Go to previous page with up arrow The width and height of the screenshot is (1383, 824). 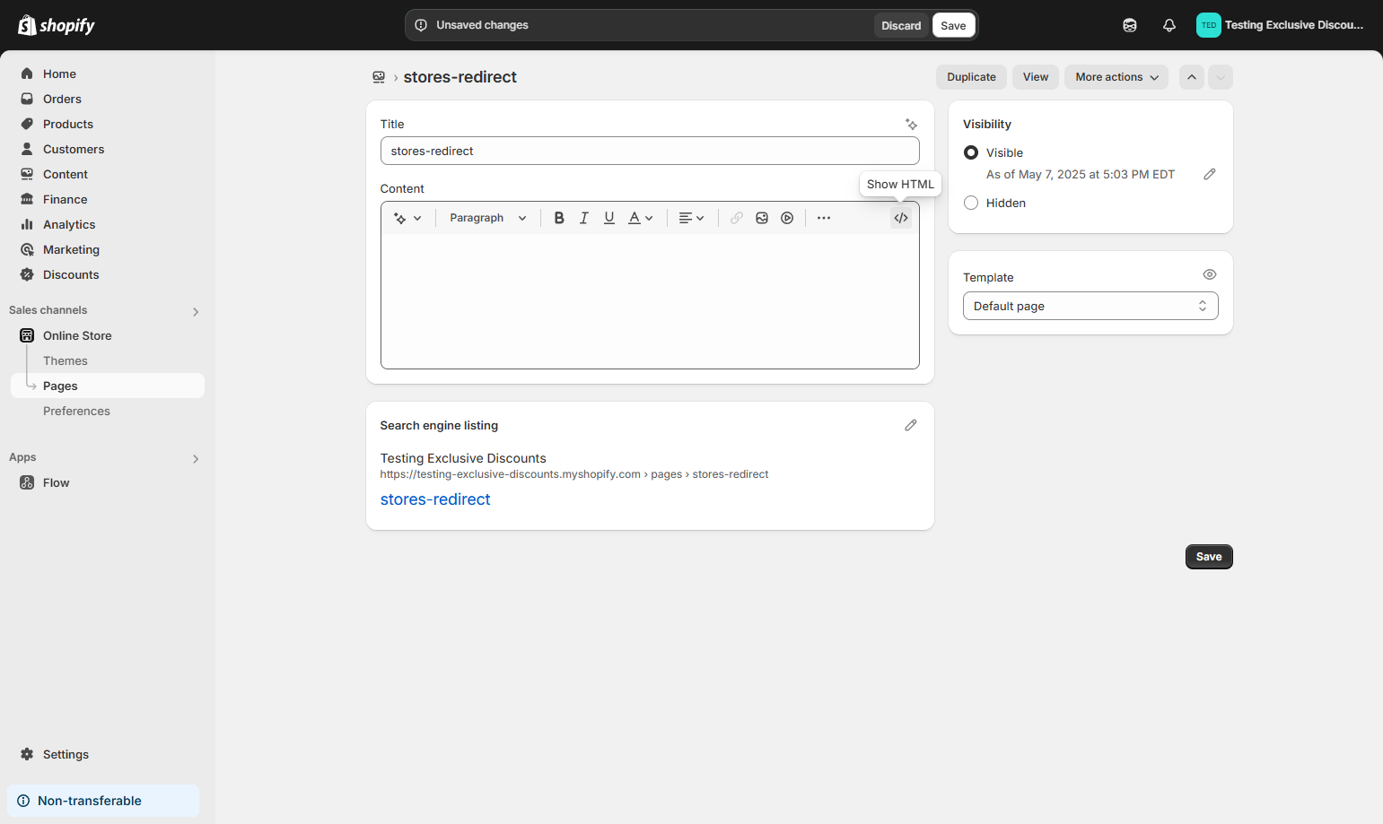coord(1192,77)
